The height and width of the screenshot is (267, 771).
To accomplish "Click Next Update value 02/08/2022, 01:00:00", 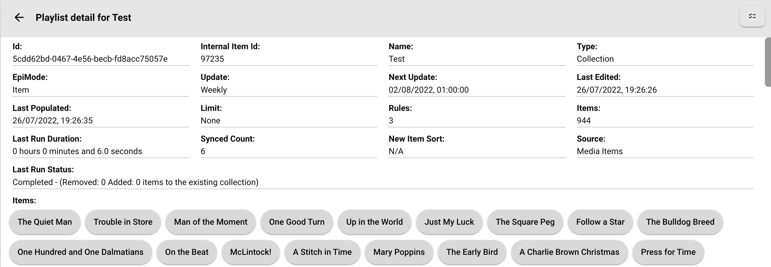I will pos(429,90).
